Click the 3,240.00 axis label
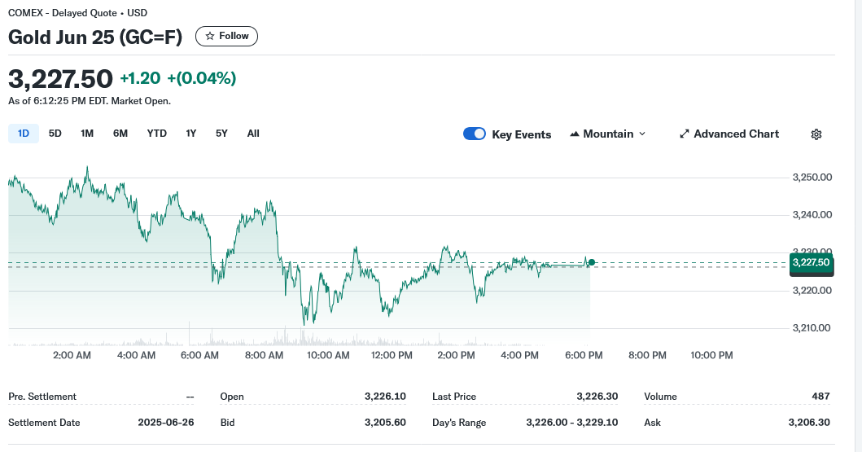 point(812,214)
